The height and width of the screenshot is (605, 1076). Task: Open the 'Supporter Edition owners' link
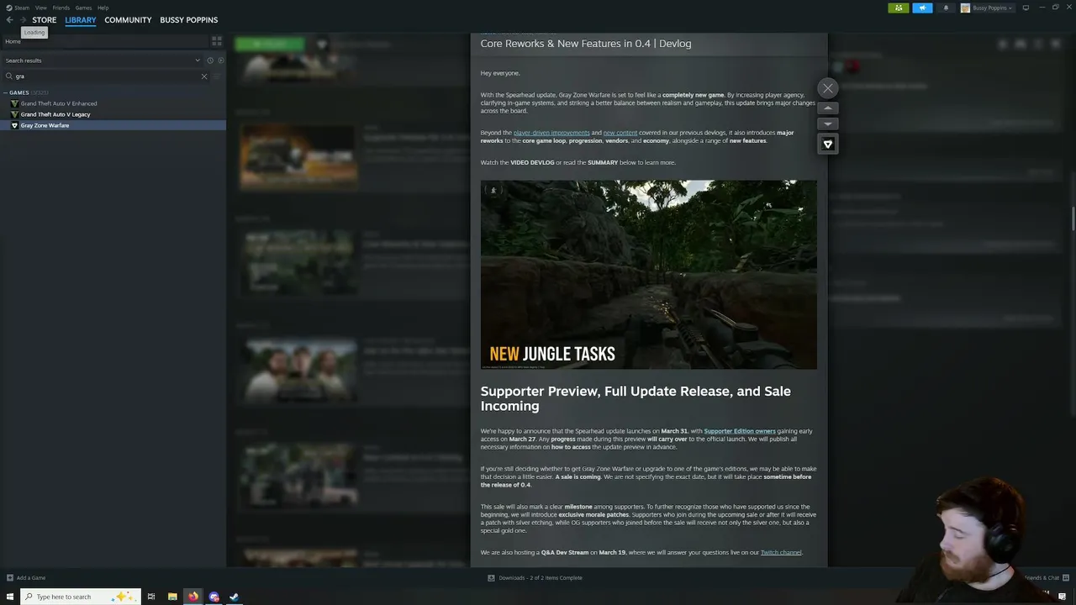(x=740, y=431)
